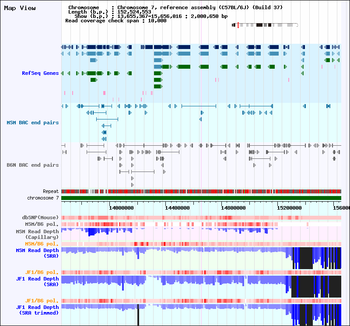Click the 2,000,650 bp span value
The height and width of the screenshot is (326, 350).
tap(209, 16)
